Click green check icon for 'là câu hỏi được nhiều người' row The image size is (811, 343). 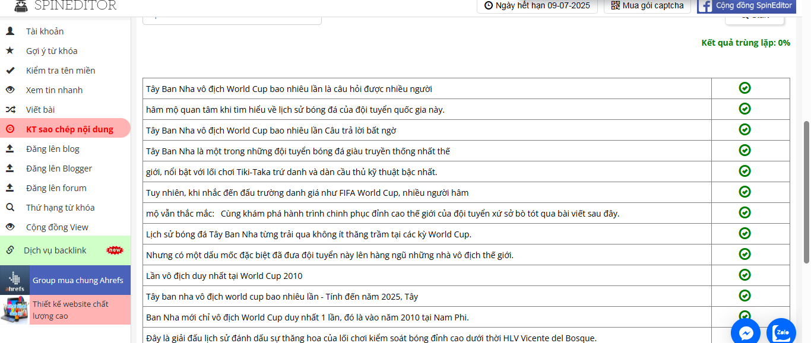coord(745,88)
